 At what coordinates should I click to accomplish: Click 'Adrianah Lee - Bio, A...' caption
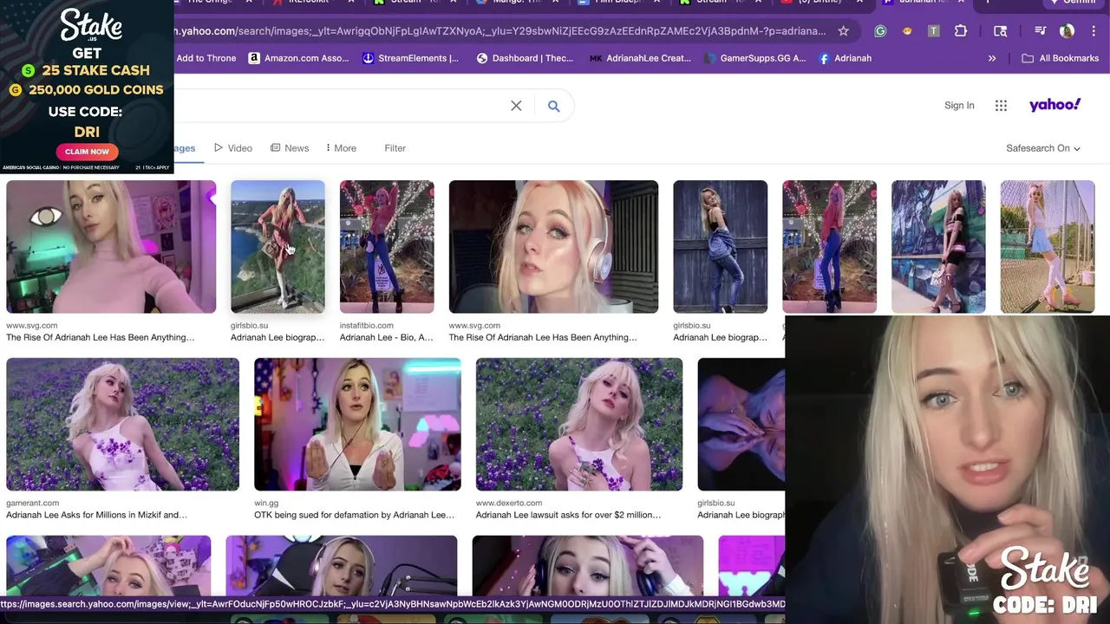387,337
